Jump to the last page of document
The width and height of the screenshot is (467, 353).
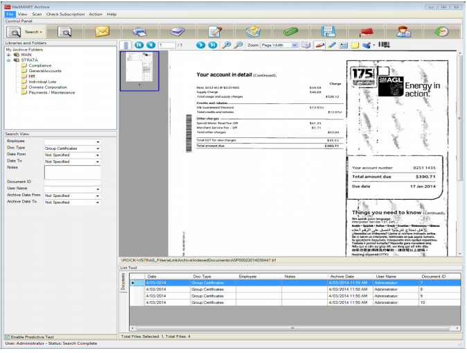point(213,44)
